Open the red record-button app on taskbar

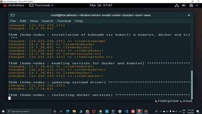[x=146, y=111]
